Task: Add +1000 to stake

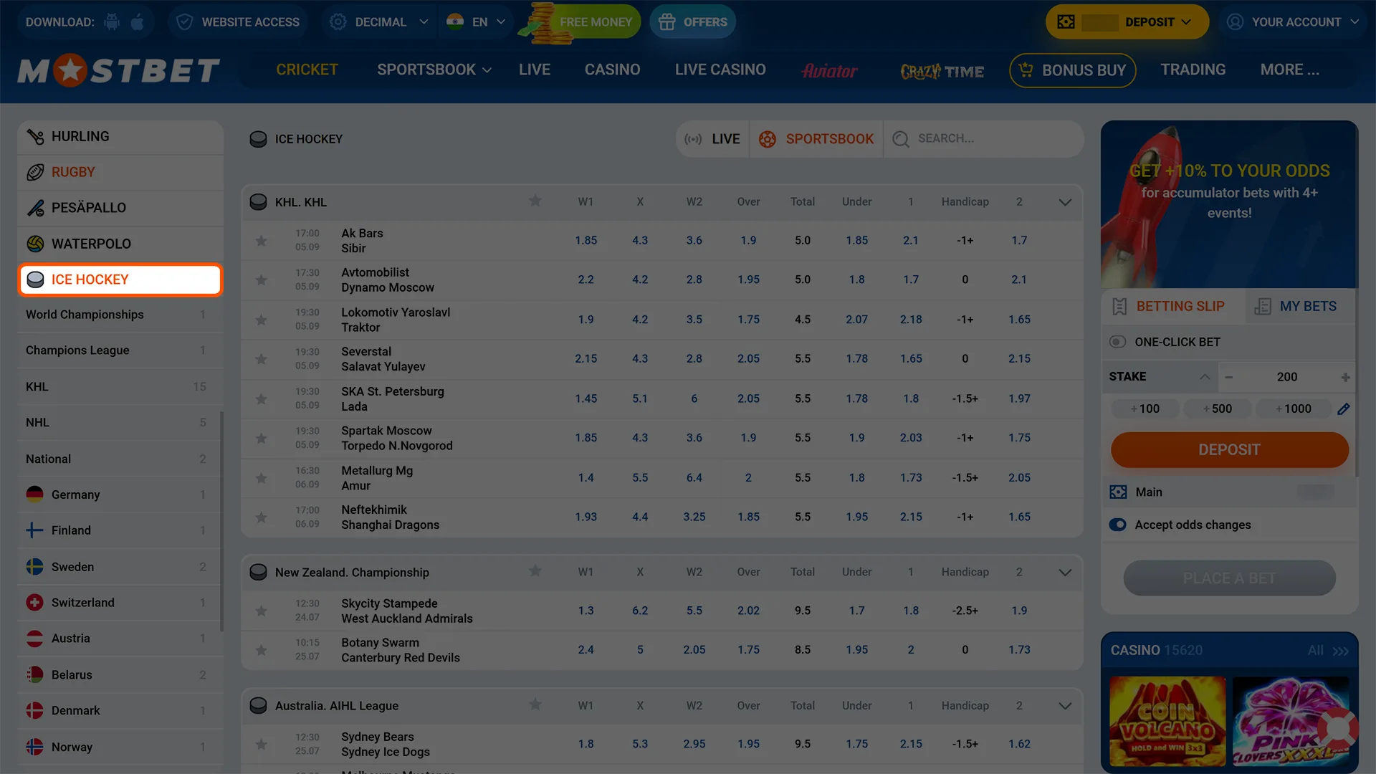Action: click(x=1294, y=408)
